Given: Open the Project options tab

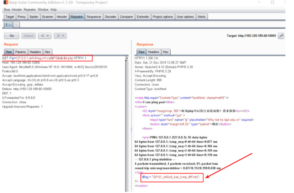Looking at the screenshot, I should pyautogui.click(x=163, y=17).
